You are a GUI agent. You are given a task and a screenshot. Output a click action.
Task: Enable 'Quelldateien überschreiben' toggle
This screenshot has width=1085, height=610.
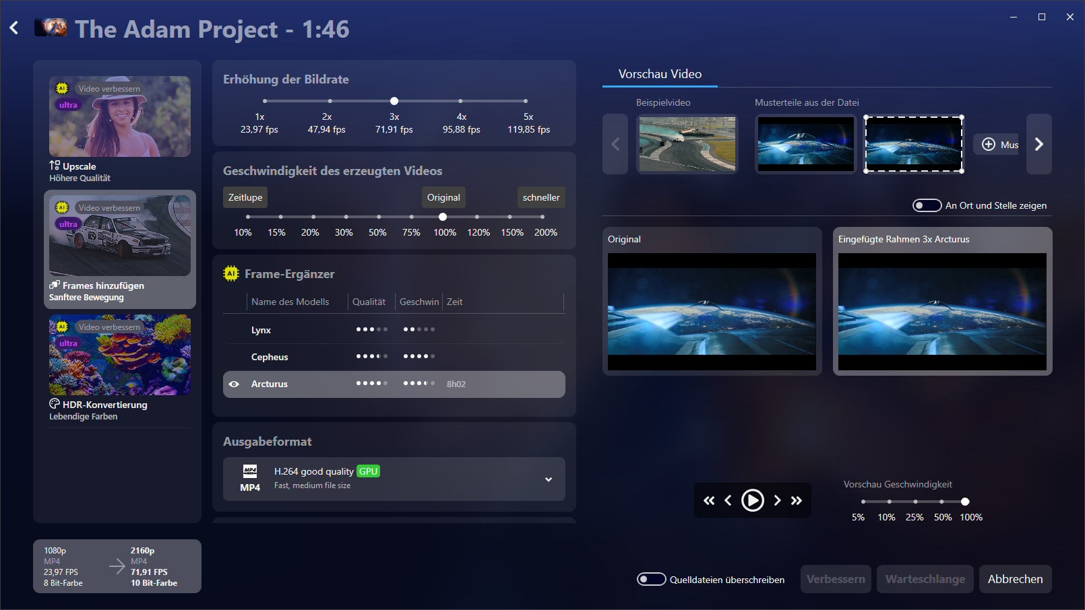651,579
